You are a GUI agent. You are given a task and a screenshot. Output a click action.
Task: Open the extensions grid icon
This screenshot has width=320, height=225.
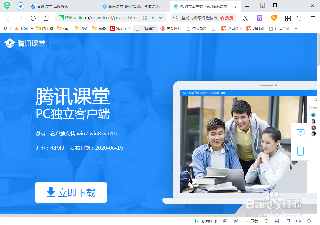pos(288,18)
